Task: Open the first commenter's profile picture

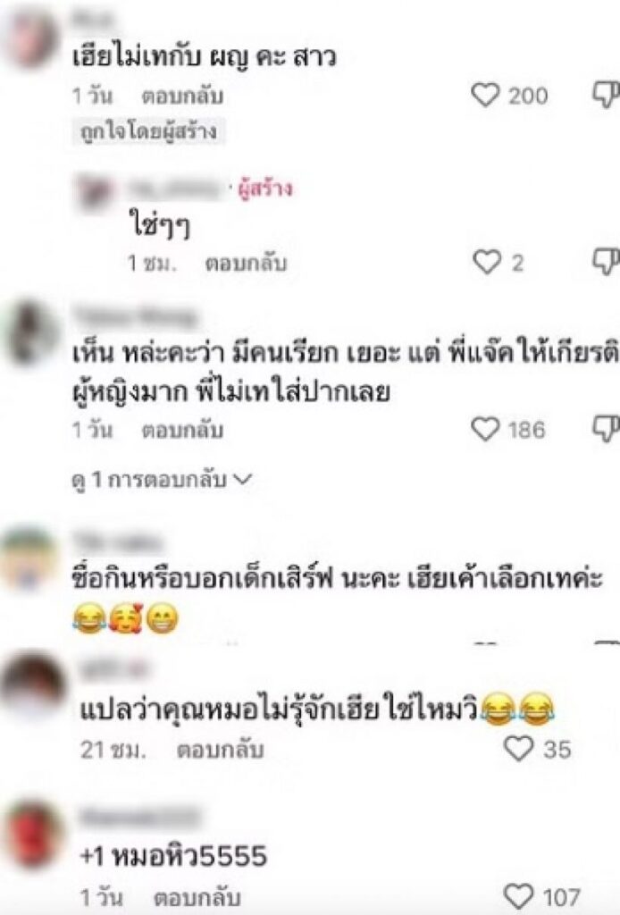Action: pyautogui.click(x=30, y=38)
